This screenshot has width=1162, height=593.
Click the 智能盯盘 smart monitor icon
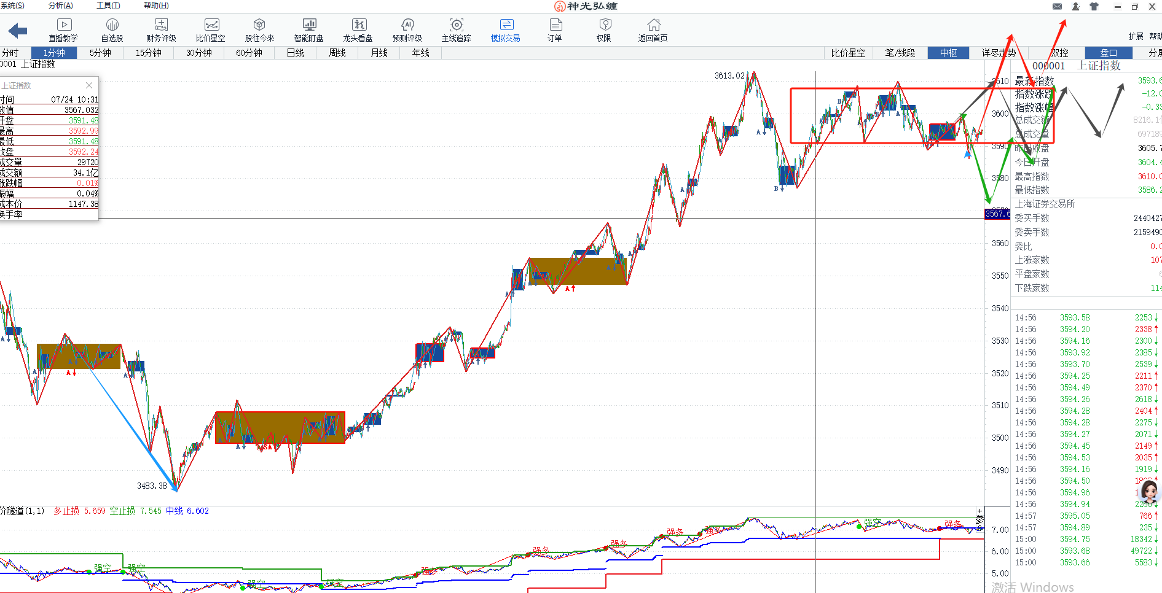point(309,29)
